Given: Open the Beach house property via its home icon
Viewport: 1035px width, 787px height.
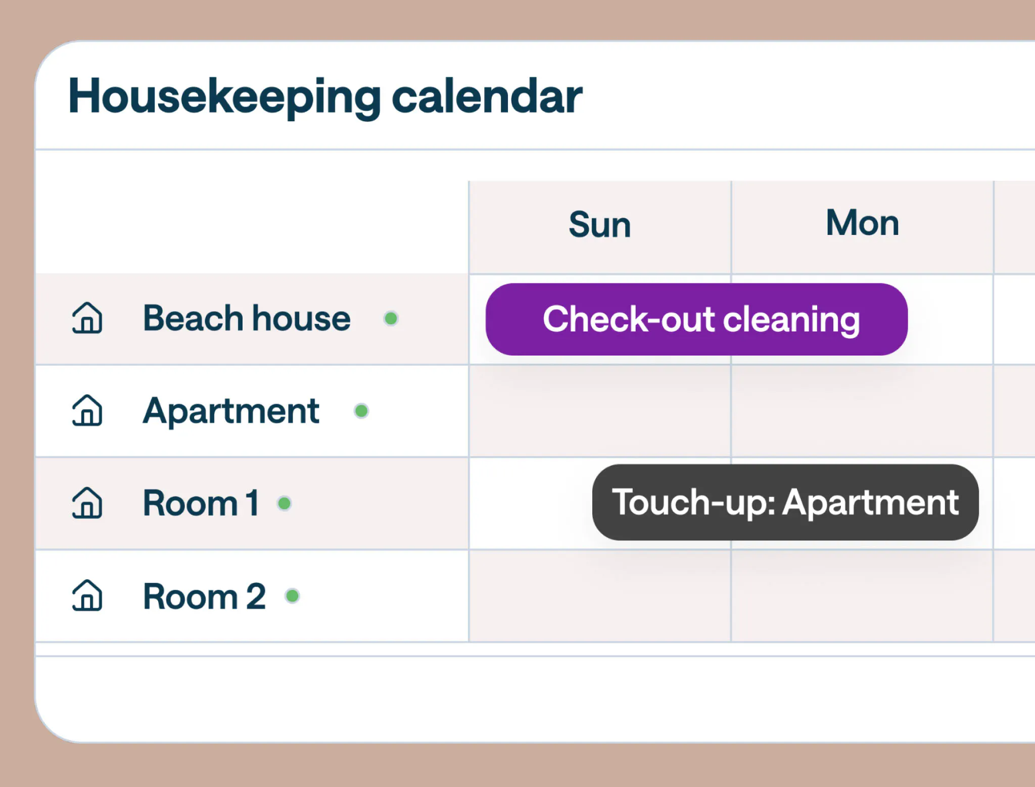Looking at the screenshot, I should point(87,318).
